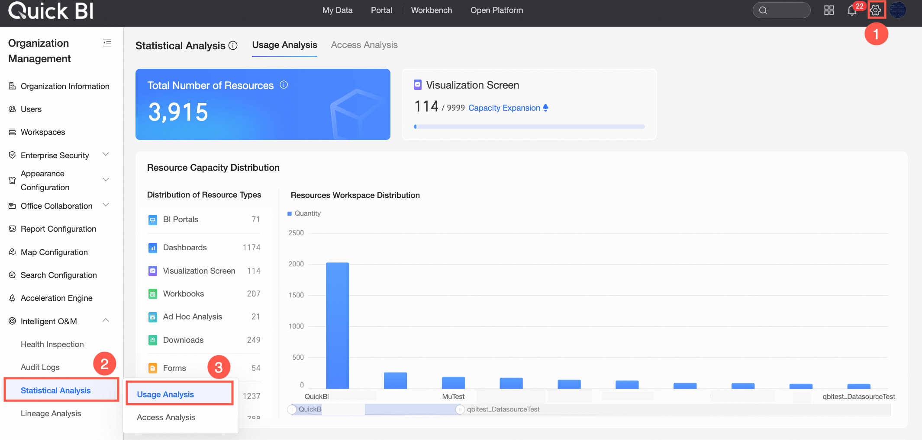Collapse the Organization Management sidebar

pos(107,43)
